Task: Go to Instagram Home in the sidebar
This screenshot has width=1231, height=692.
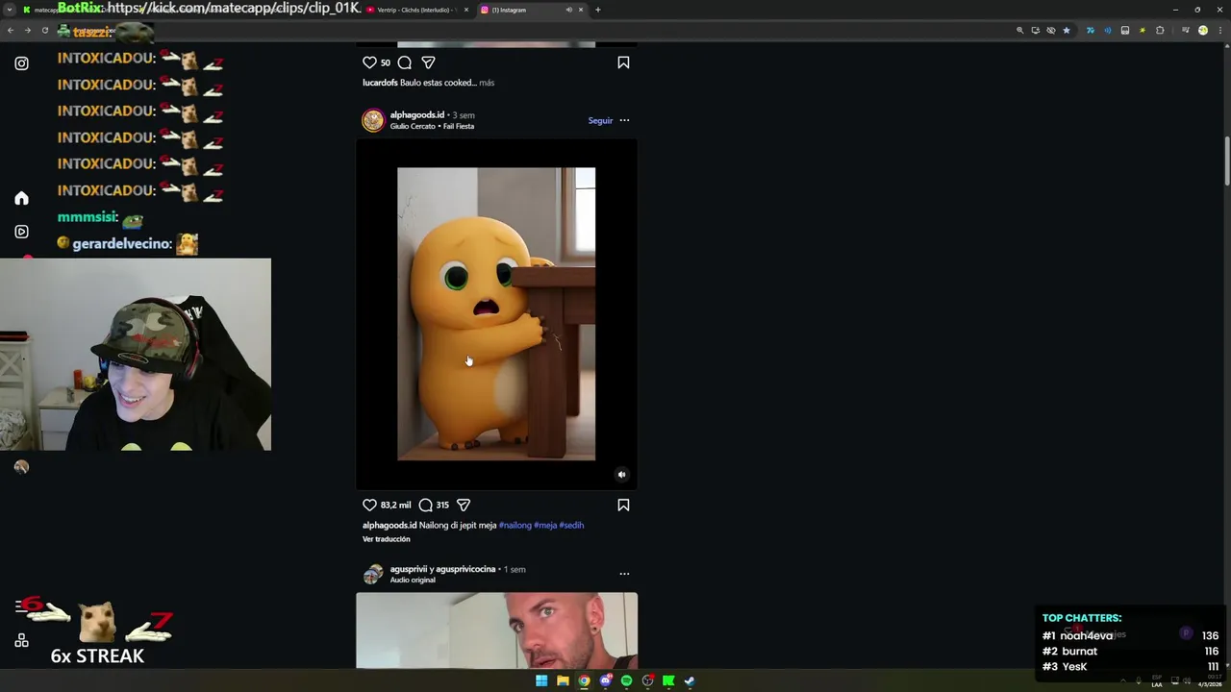Action: [21, 198]
